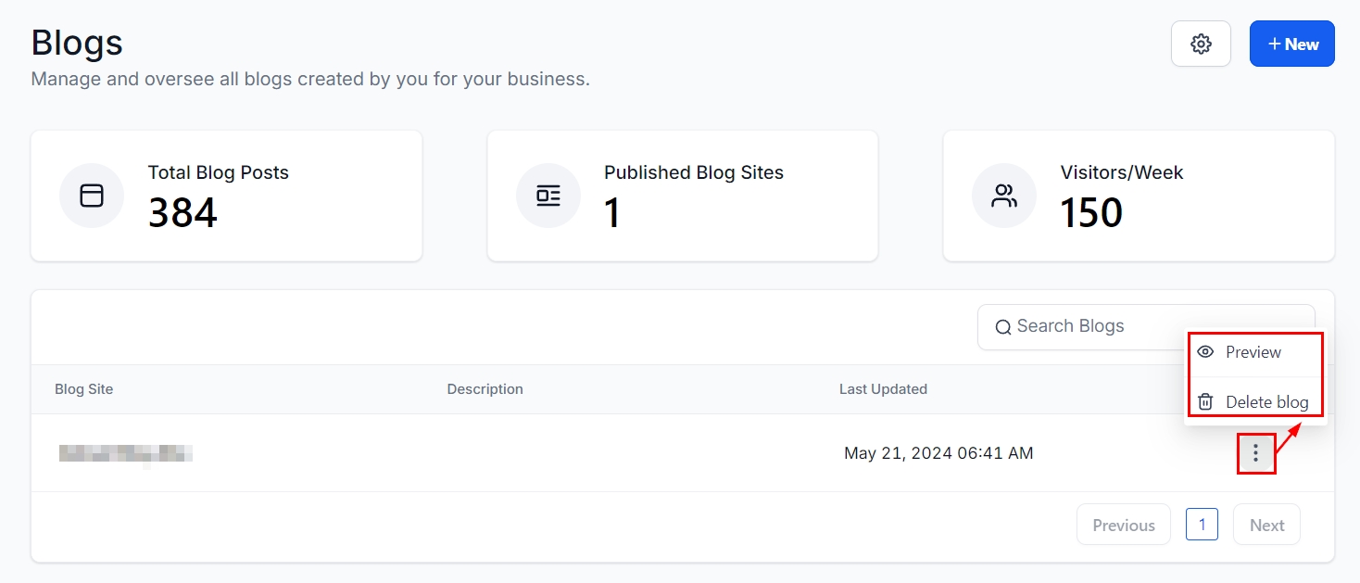This screenshot has width=1360, height=583.
Task: Choose Delete blog from the context menu
Action: click(x=1266, y=401)
